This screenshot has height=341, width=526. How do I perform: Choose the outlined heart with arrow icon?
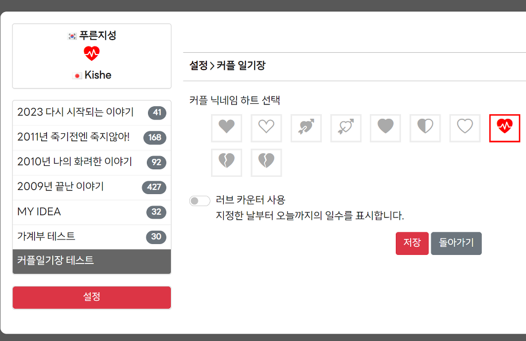coord(346,127)
